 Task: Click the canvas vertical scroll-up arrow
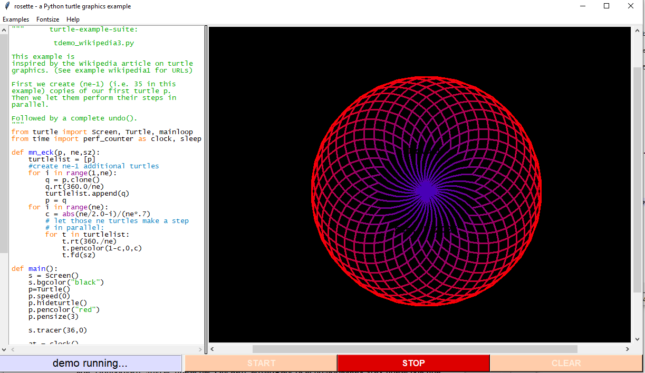[637, 31]
